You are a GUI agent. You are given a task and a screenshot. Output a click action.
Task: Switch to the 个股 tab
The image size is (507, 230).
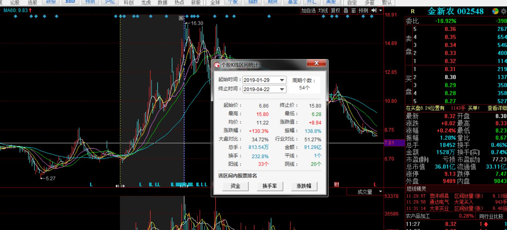click(233, 2)
